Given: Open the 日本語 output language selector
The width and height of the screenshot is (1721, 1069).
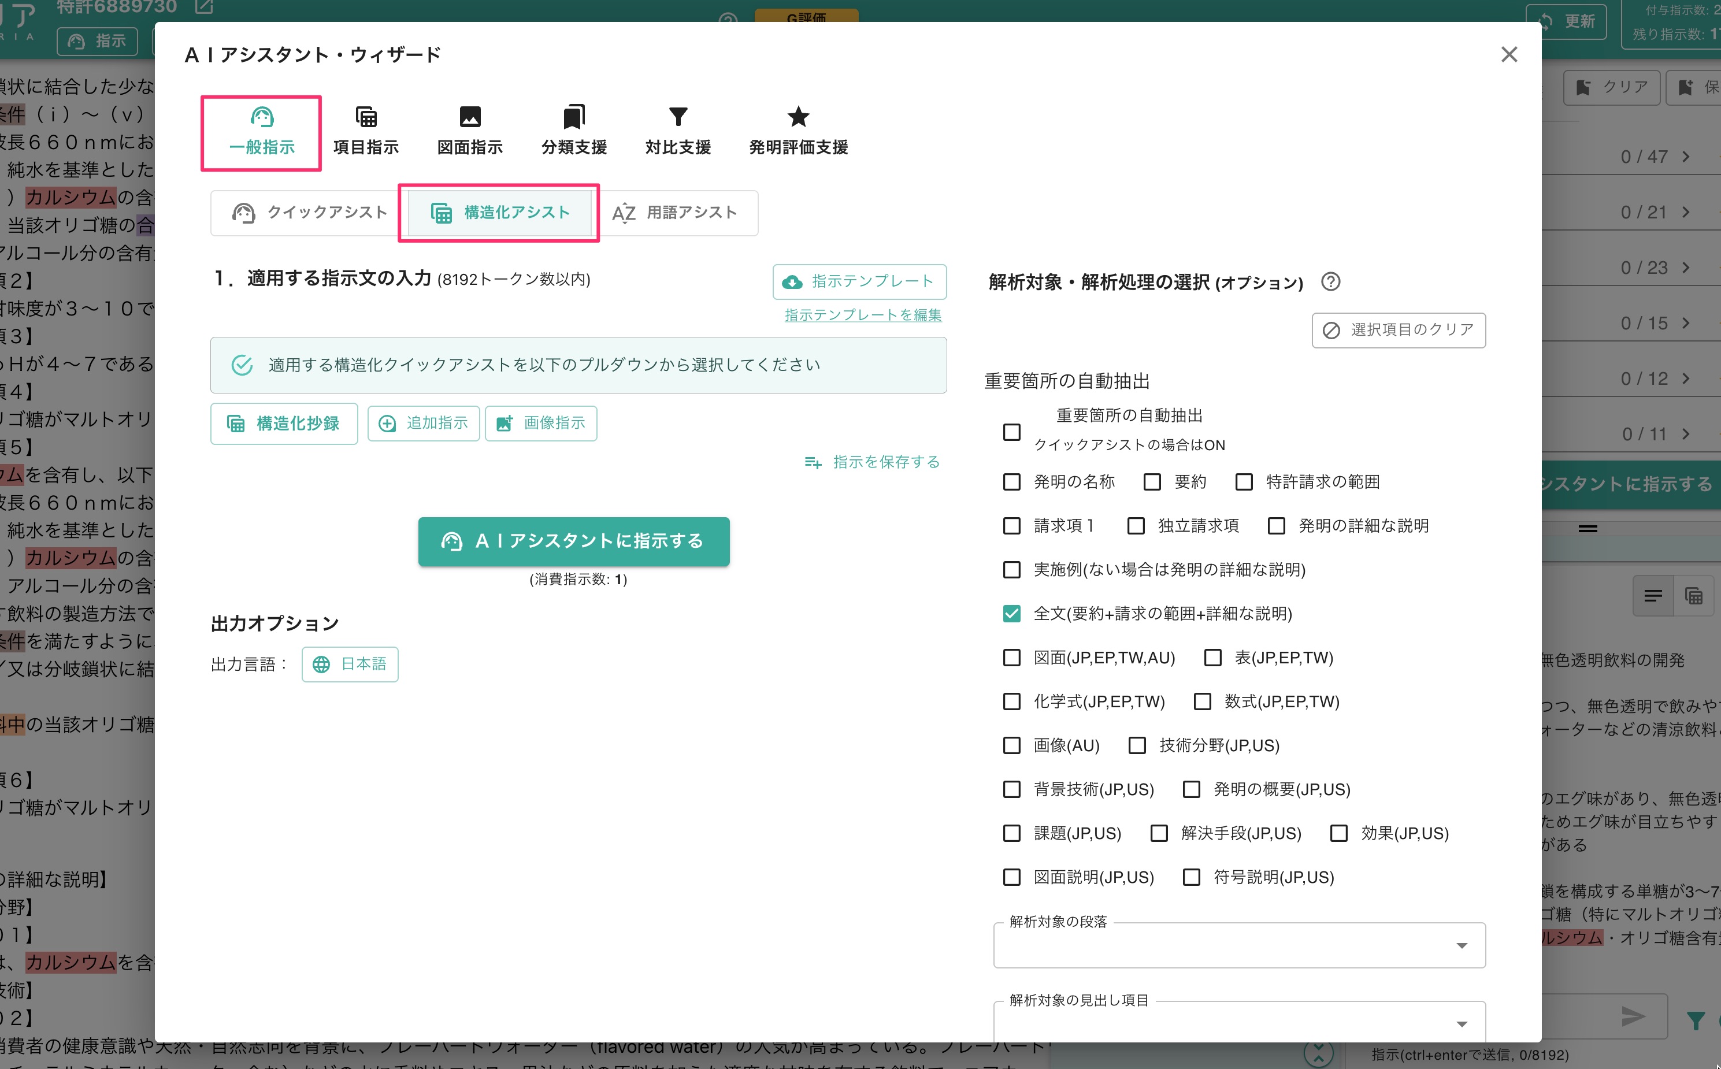Looking at the screenshot, I should point(350,664).
